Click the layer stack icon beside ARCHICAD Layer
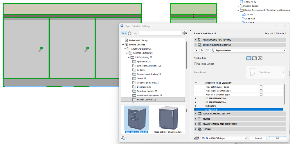The image size is (290, 144). click(x=197, y=138)
